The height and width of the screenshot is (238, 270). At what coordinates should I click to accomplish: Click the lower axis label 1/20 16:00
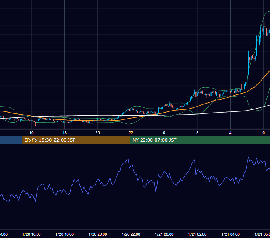click(31, 234)
